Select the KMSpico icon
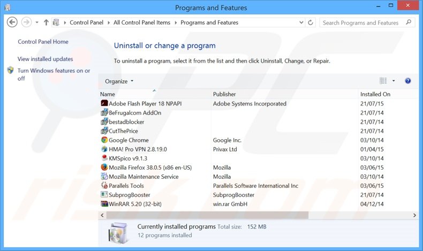 (x=104, y=158)
